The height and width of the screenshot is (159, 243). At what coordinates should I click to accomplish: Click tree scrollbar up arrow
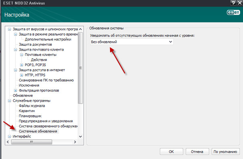tap(80, 29)
